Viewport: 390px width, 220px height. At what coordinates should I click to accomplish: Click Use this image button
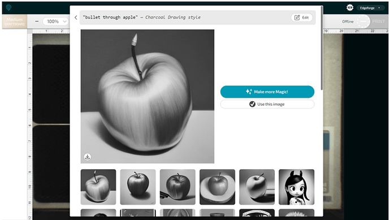point(267,104)
